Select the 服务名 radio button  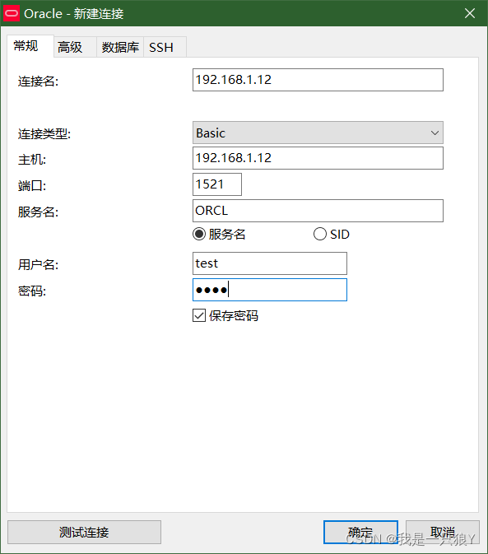tap(199, 234)
